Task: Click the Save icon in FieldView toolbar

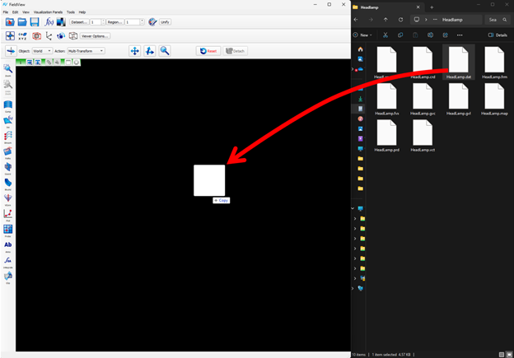Action: 35,22
